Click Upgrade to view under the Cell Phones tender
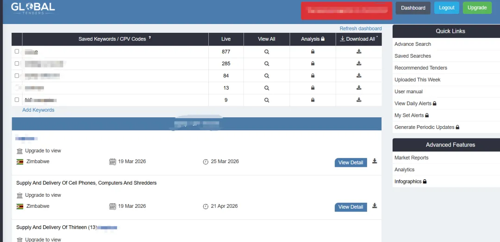 (x=43, y=195)
